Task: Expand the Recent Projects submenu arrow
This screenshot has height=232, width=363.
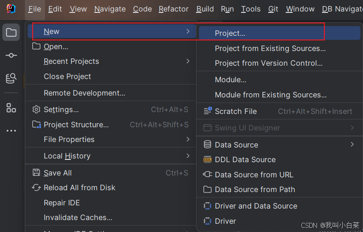Action: (x=188, y=61)
